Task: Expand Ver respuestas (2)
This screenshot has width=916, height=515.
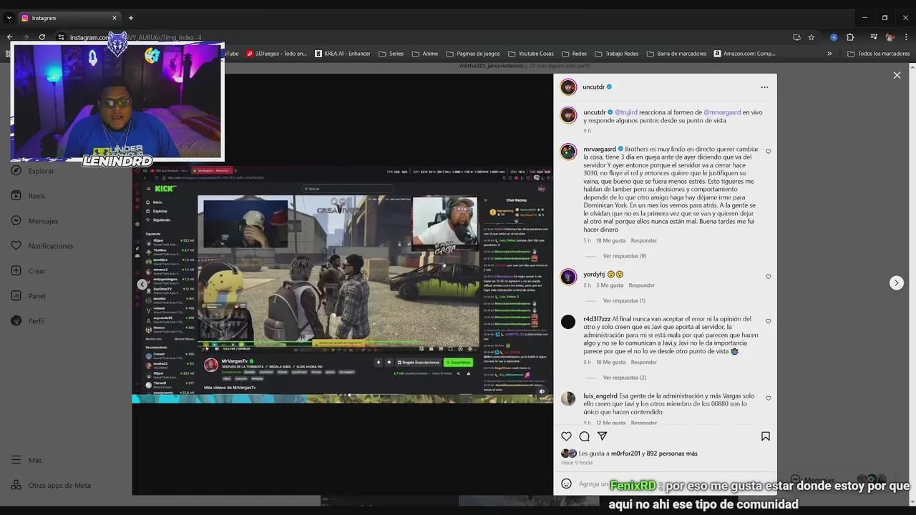Action: tap(624, 378)
